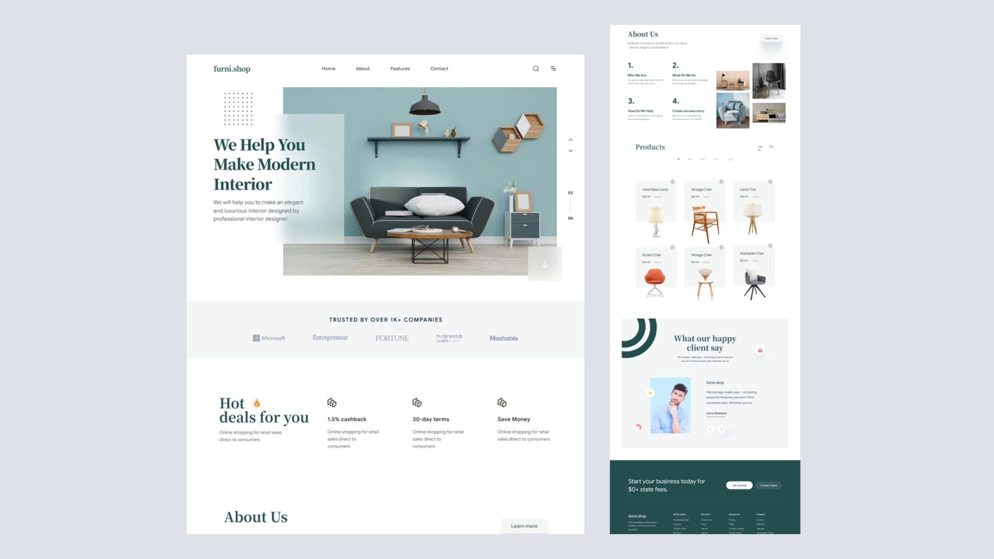Click the Microsoft trusted company logo
The image size is (994, 559).
click(268, 338)
